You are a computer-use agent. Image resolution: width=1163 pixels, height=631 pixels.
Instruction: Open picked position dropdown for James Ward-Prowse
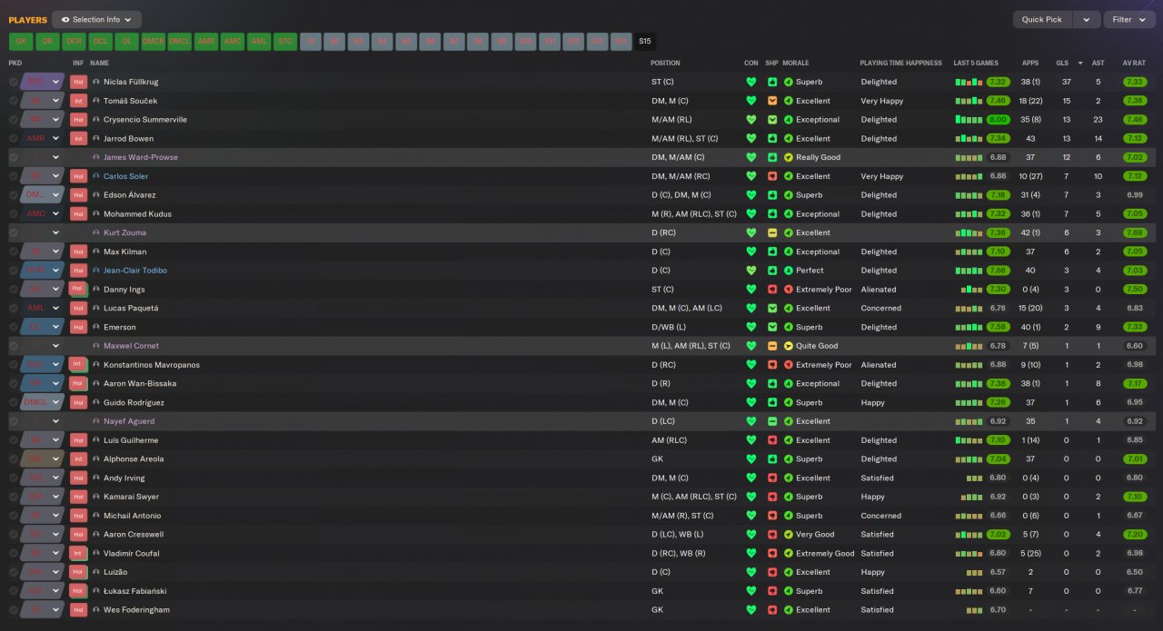[x=55, y=157]
